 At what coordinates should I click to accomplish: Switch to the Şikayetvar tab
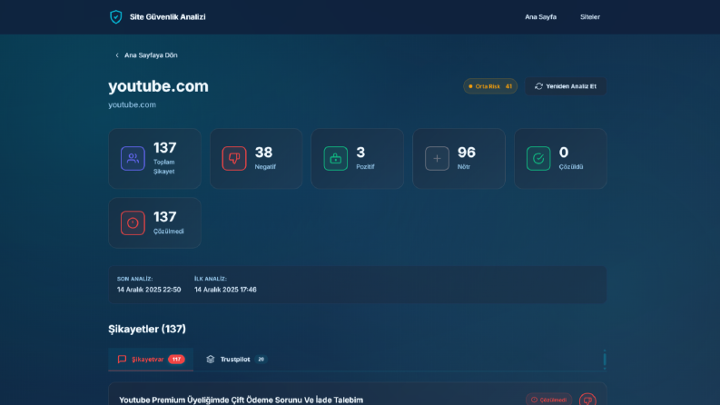(151, 359)
